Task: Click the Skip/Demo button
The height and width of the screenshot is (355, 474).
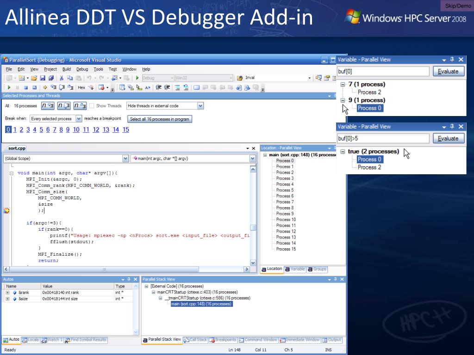Action: [x=458, y=6]
